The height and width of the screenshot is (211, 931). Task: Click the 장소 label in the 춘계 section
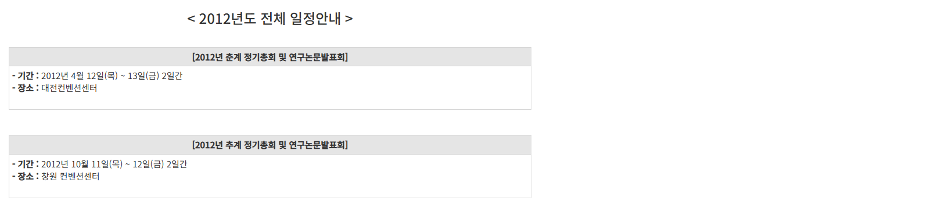(26, 88)
